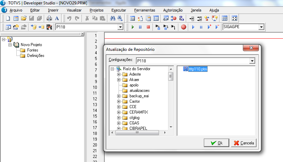Select the CGAS folder in server tree

pos(134,123)
